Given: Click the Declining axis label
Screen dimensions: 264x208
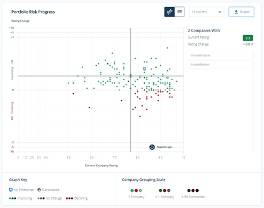Looking at the screenshot, I should click(12, 108).
